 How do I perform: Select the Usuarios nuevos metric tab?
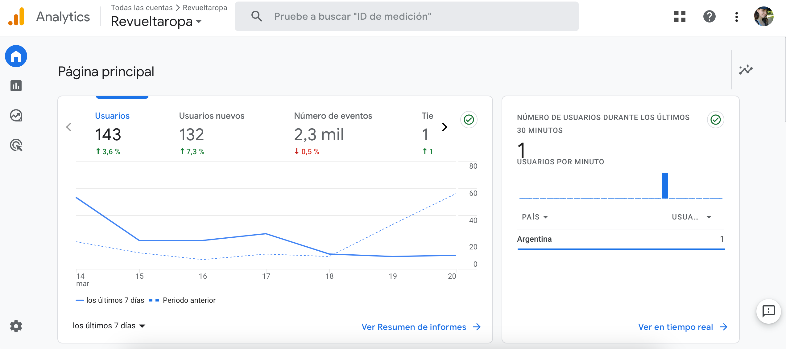[212, 133]
